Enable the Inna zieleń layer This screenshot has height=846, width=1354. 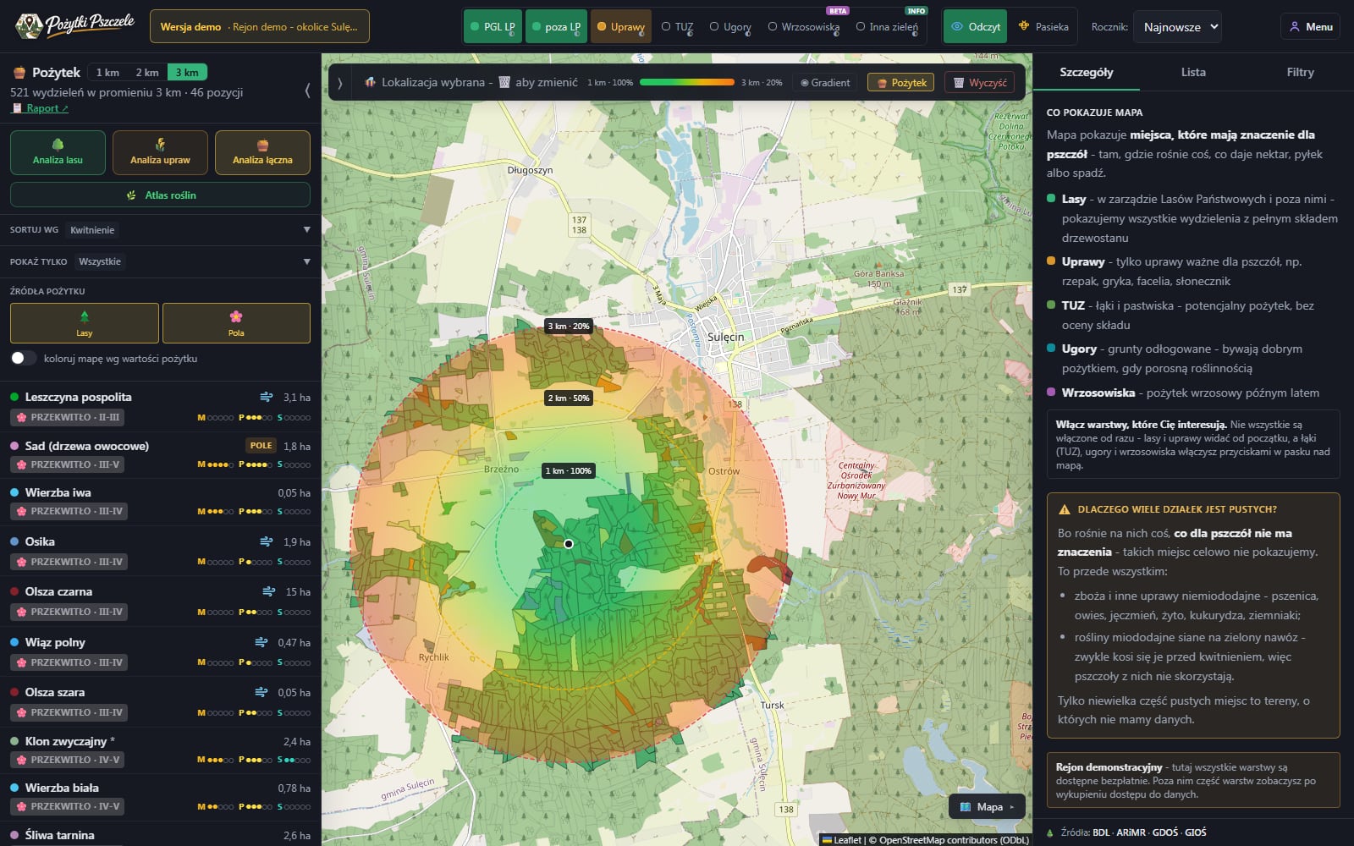click(887, 26)
